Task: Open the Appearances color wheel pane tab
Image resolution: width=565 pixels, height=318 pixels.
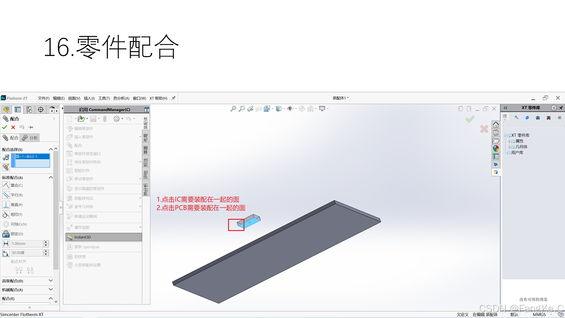Action: (x=496, y=148)
